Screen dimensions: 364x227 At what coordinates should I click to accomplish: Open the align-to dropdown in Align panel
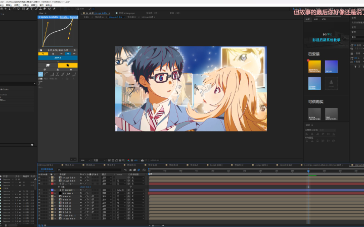(x=327, y=130)
